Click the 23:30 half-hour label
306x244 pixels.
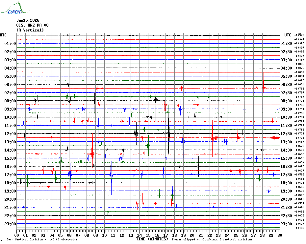point(286,224)
